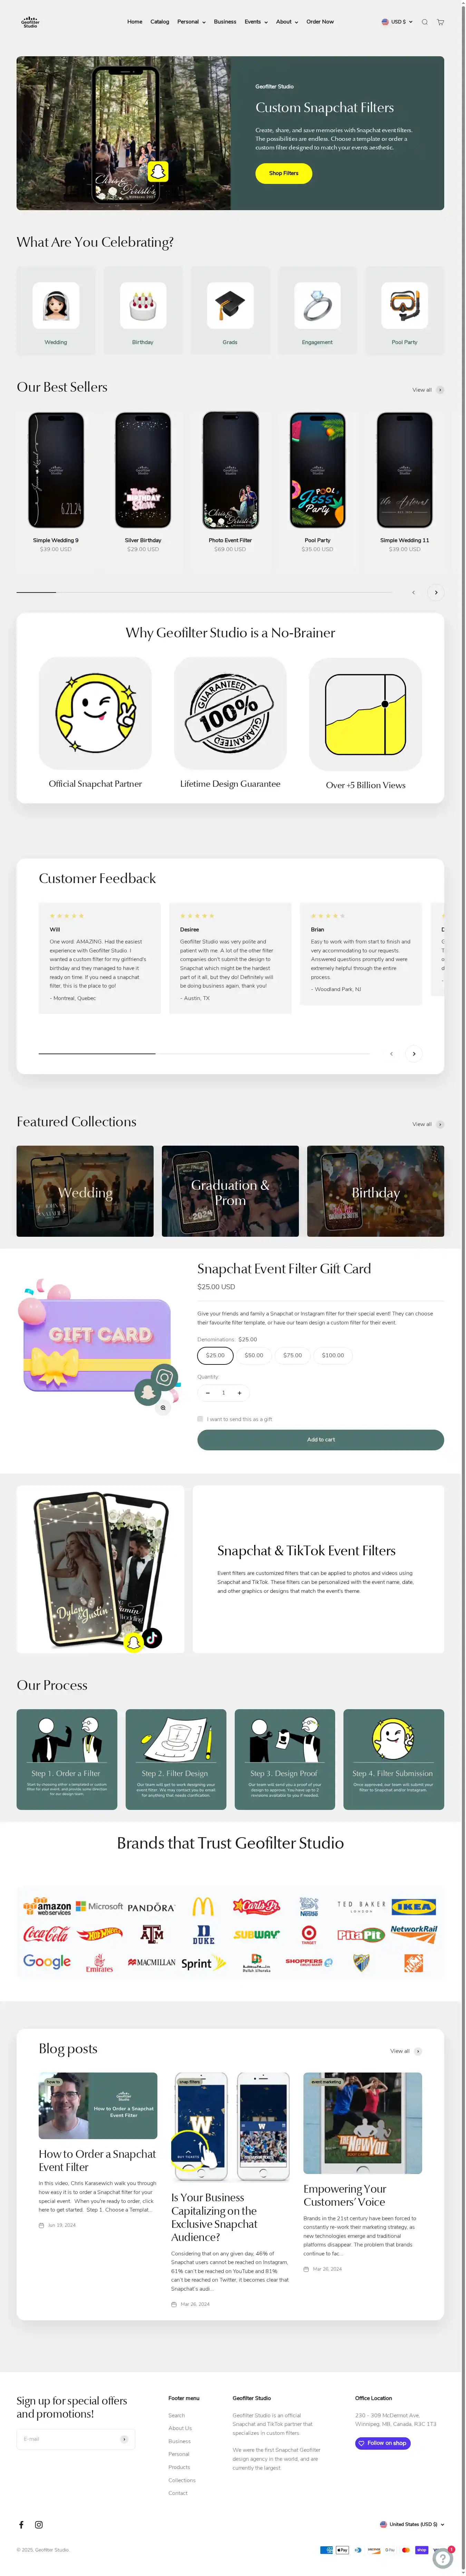Image resolution: width=466 pixels, height=2576 pixels.
Task: Open the search icon in header
Action: point(424,22)
